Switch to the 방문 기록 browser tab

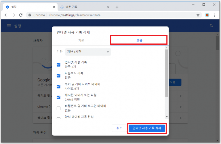pos(85,7)
